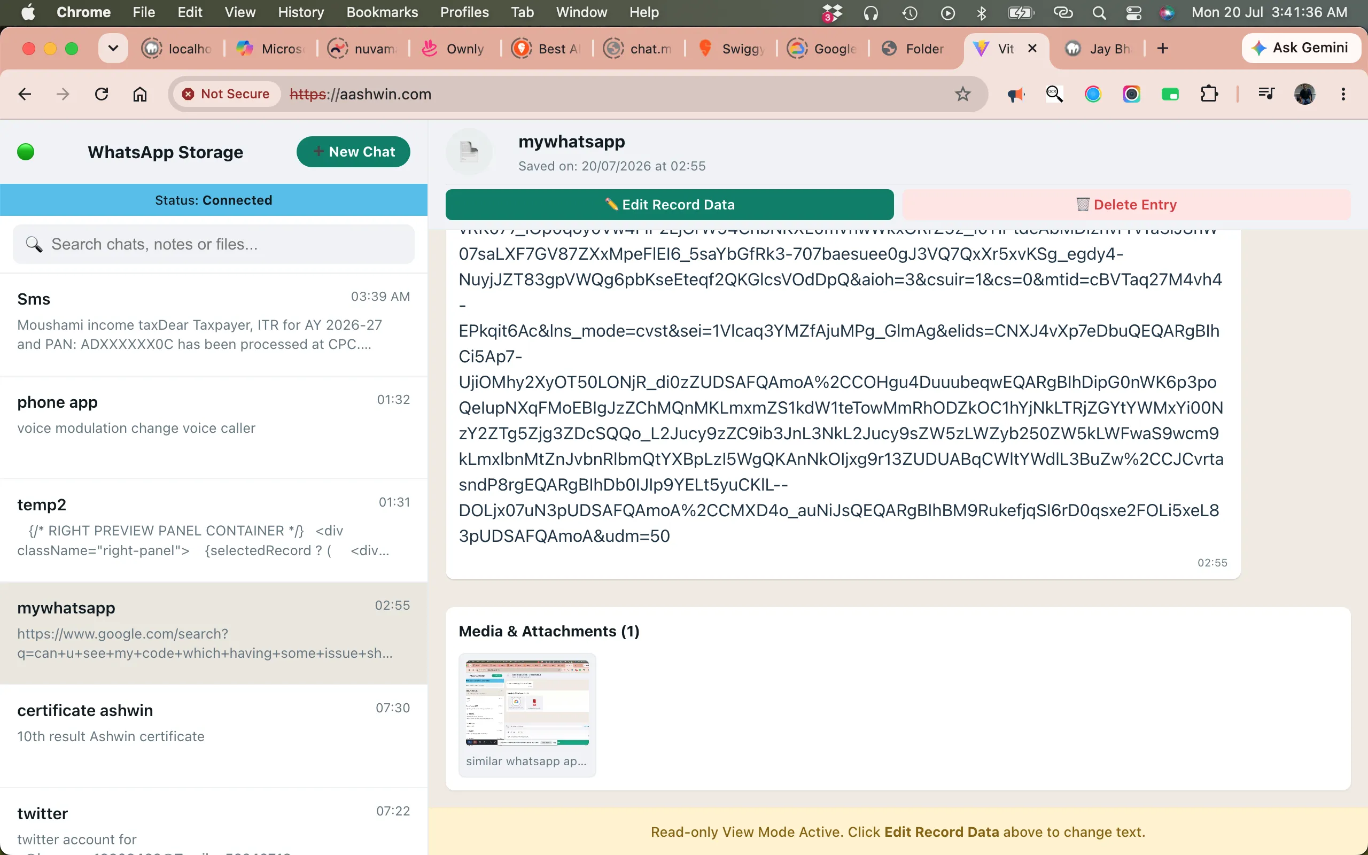Screen dimensions: 1368x855
Task: Select the temp2 record
Action: coord(214,531)
